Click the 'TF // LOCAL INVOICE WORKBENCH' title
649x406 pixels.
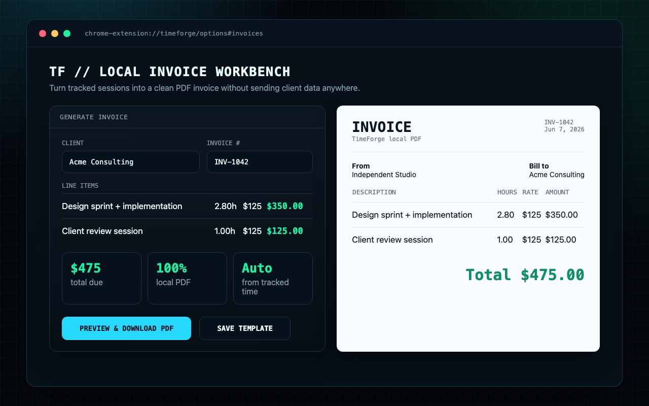170,72
